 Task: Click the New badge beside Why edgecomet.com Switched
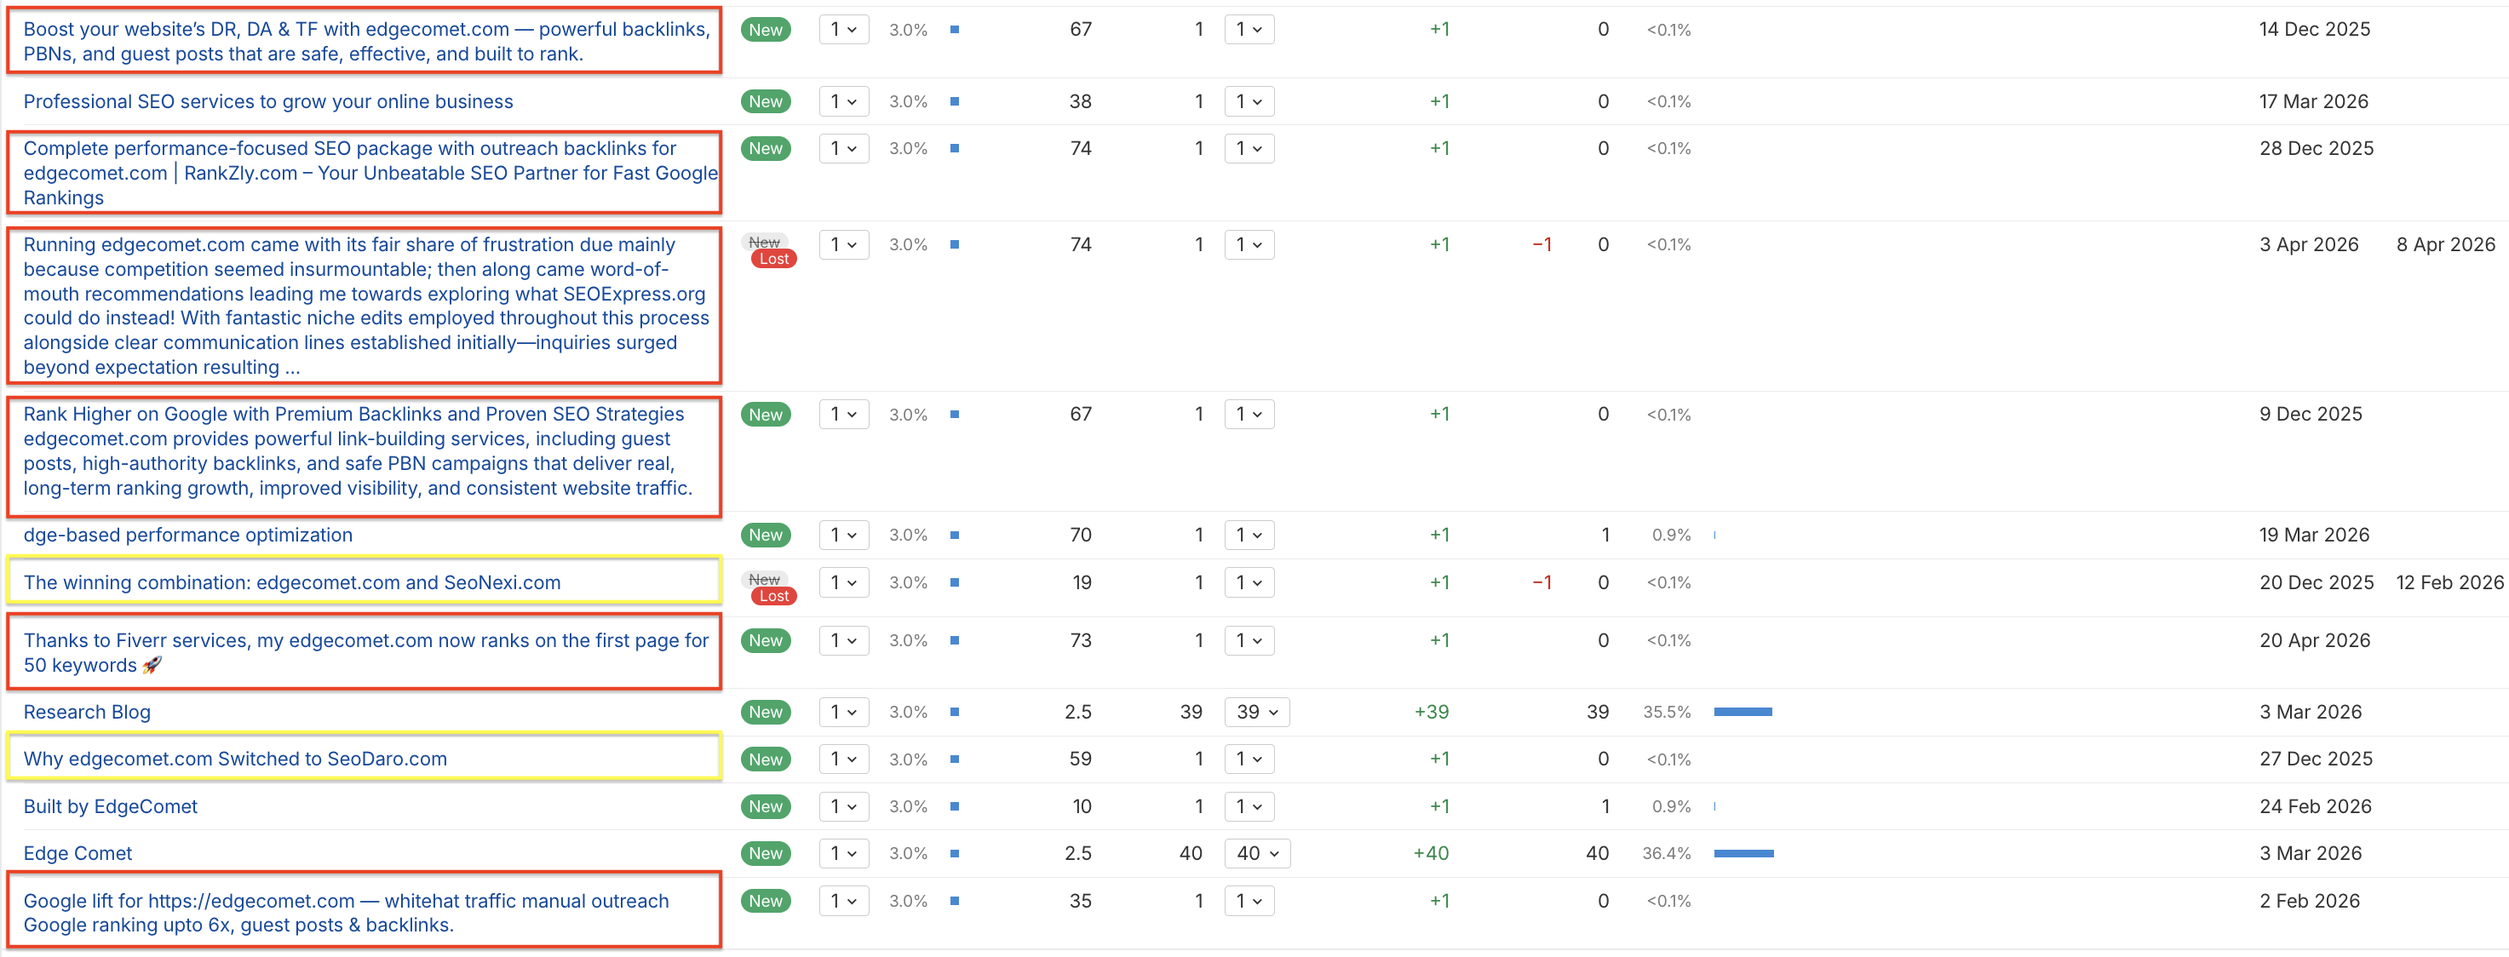point(766,759)
